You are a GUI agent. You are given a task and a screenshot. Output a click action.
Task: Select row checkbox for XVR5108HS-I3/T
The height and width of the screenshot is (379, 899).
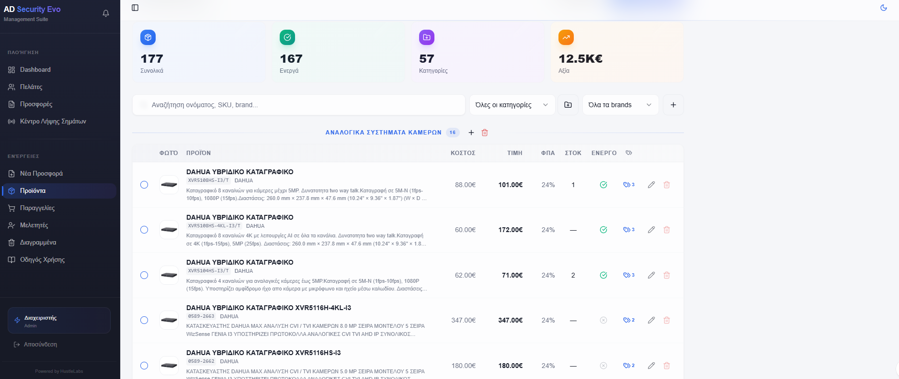[144, 185]
